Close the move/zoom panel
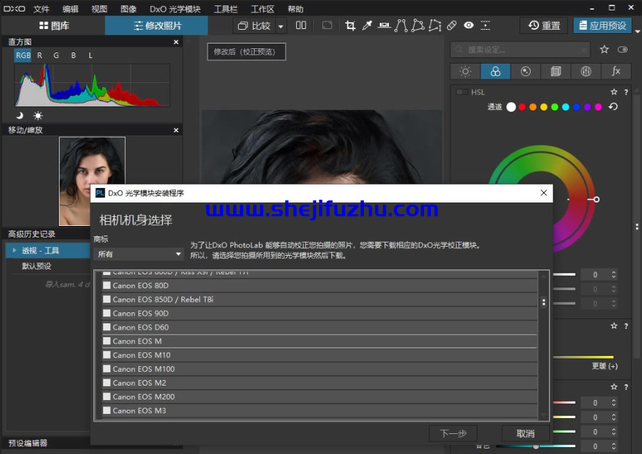This screenshot has height=454, width=642. [176, 130]
